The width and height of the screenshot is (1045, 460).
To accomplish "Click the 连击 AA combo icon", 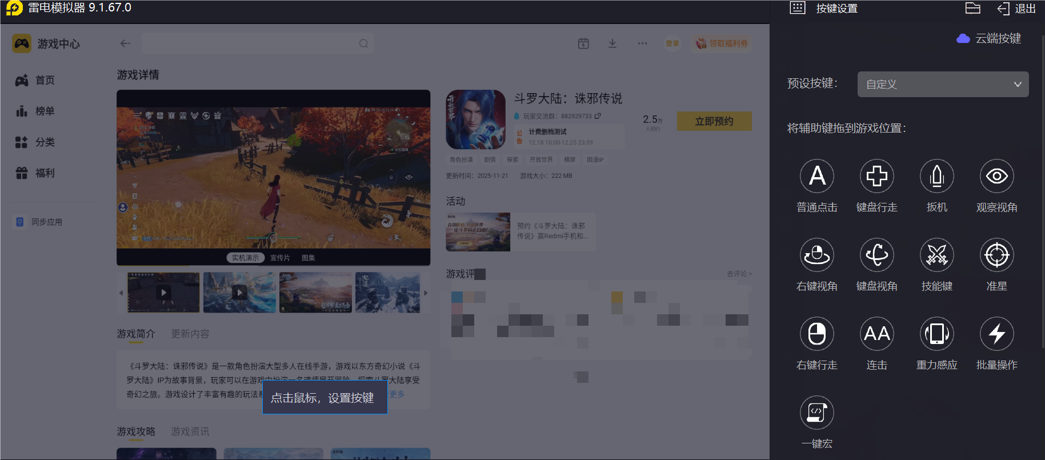I will coord(876,334).
